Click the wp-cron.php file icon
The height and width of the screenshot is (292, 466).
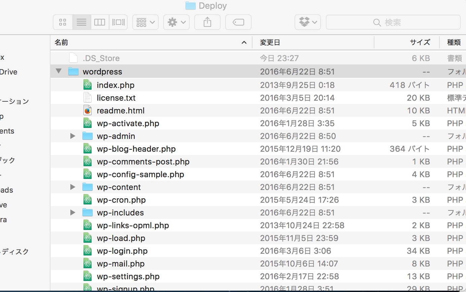pos(88,200)
